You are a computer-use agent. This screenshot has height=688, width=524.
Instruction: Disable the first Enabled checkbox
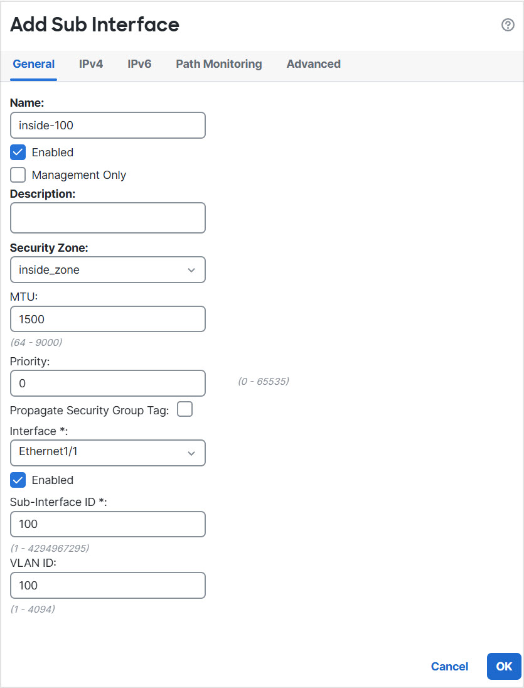[16, 152]
